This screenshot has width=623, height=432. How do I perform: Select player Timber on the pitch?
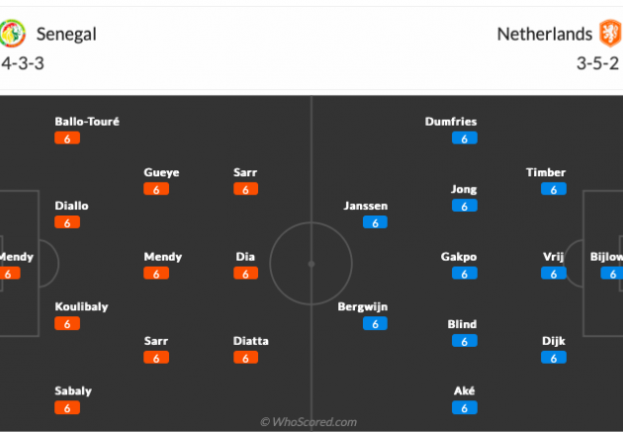[546, 172]
